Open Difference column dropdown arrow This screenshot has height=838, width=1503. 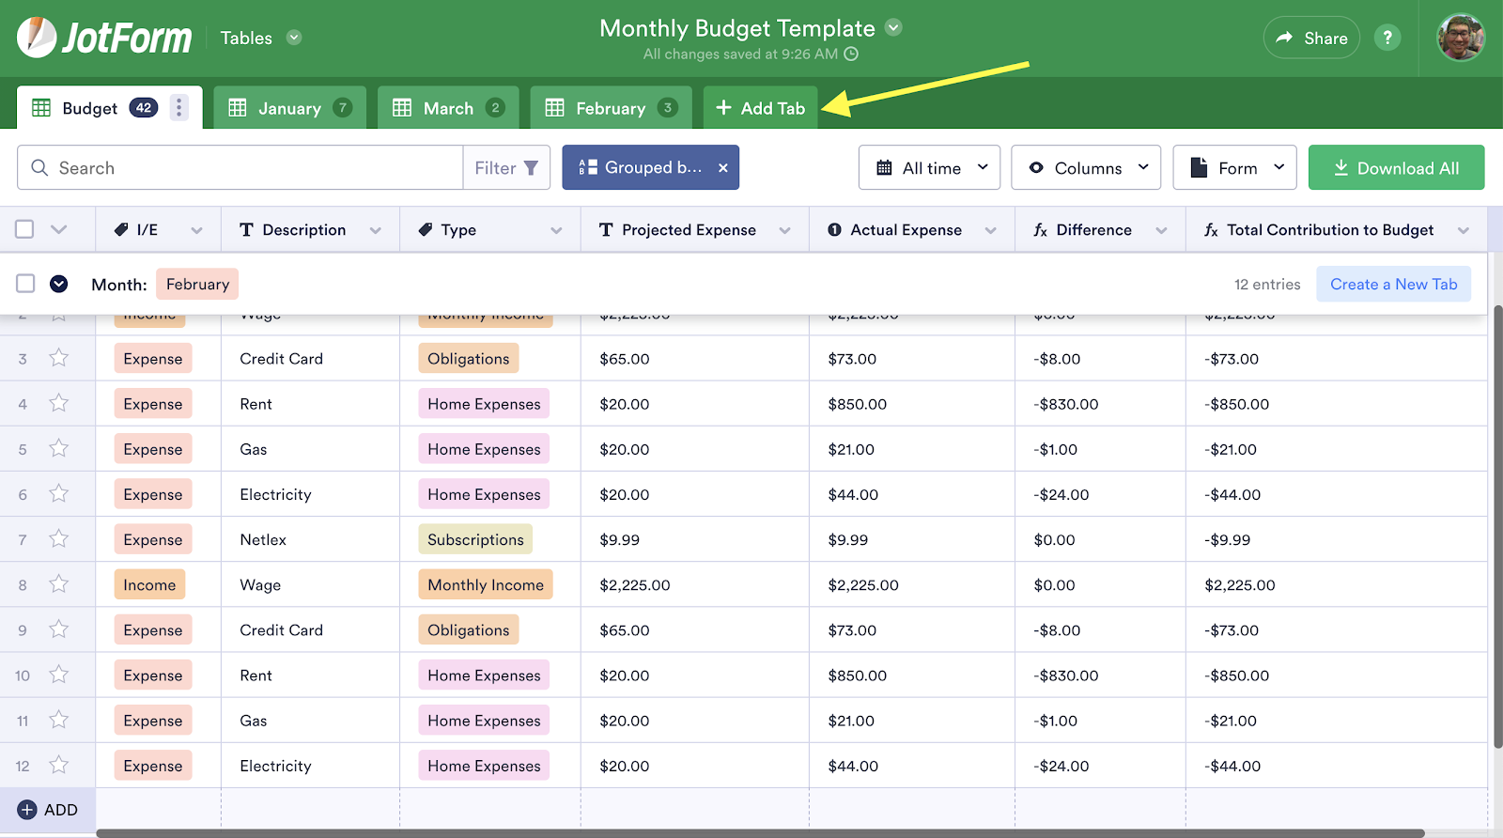click(x=1161, y=230)
